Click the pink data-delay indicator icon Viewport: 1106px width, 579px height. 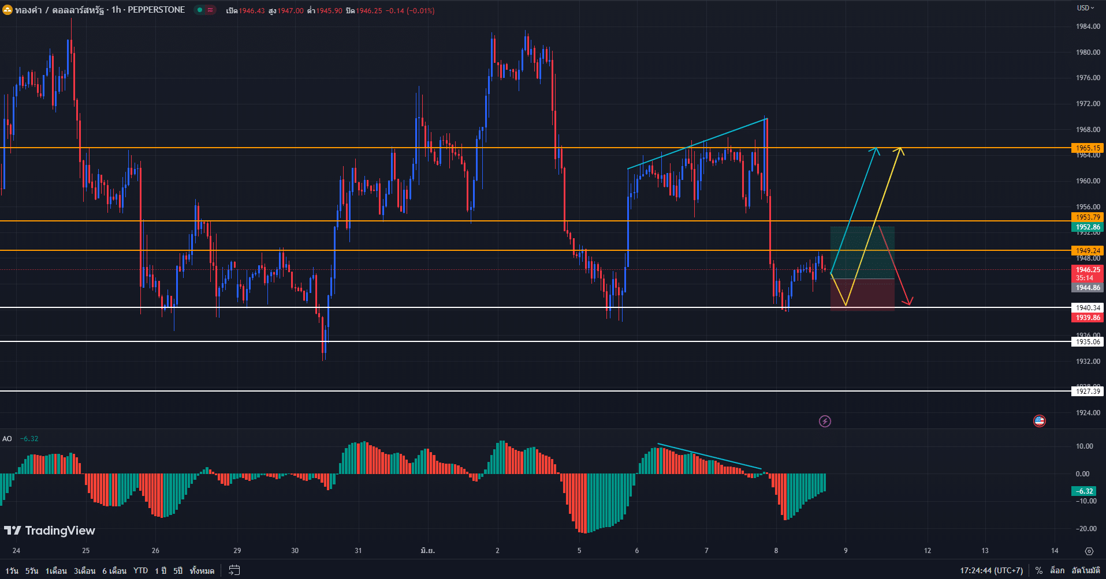coord(210,10)
